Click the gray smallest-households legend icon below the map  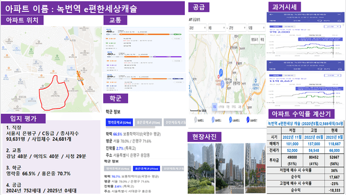[x=196, y=120]
